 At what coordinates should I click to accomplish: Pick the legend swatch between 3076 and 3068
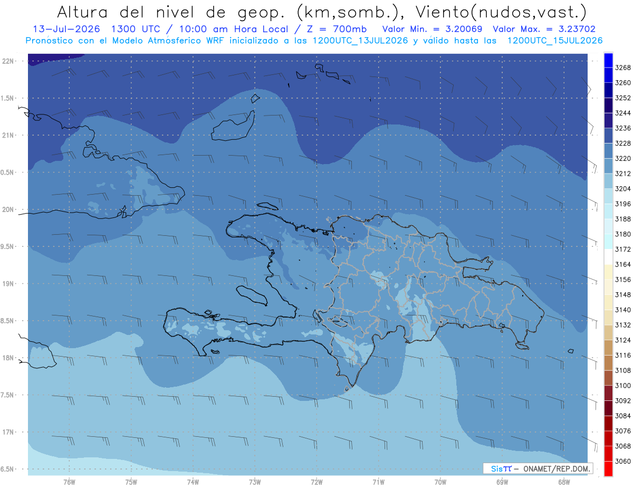click(608, 438)
